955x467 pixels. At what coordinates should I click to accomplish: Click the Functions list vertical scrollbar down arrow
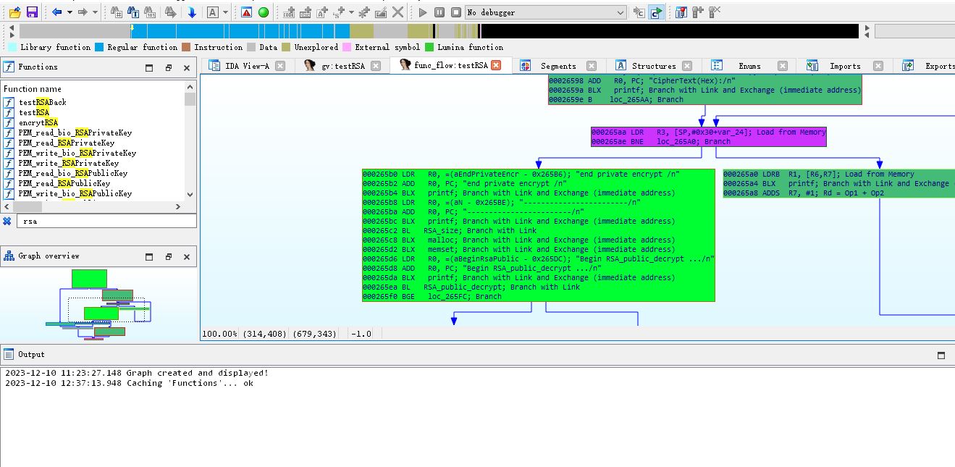(x=190, y=194)
